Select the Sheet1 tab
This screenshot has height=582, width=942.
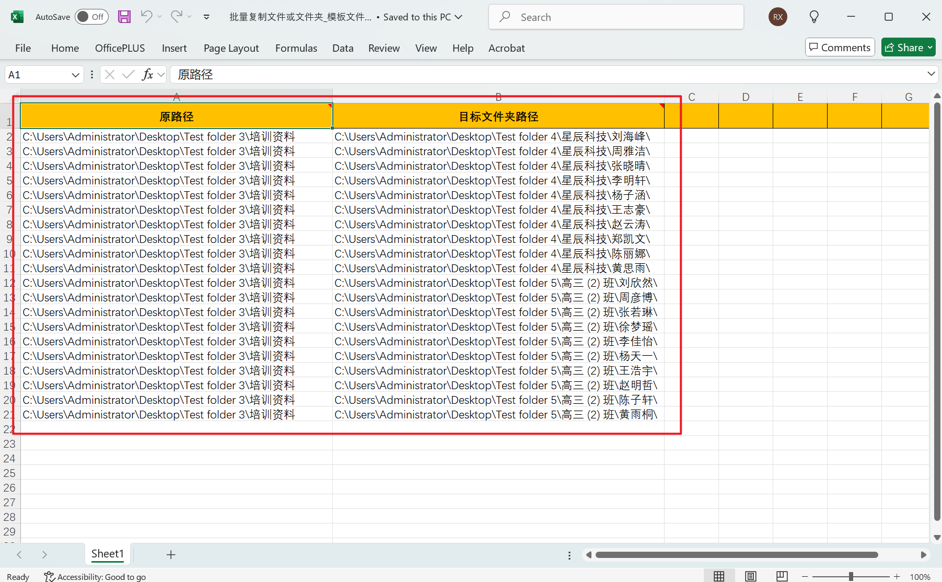(107, 554)
